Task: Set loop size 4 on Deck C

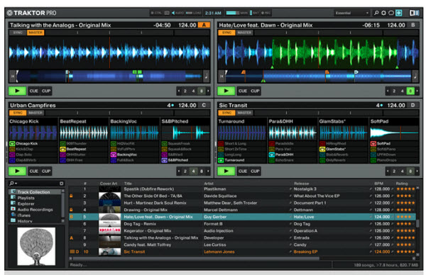Action: (193, 171)
